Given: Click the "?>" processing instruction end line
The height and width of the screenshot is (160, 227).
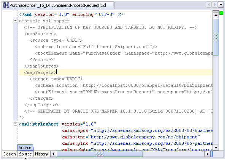Looking at the screenshot, I should [x=22, y=118].
